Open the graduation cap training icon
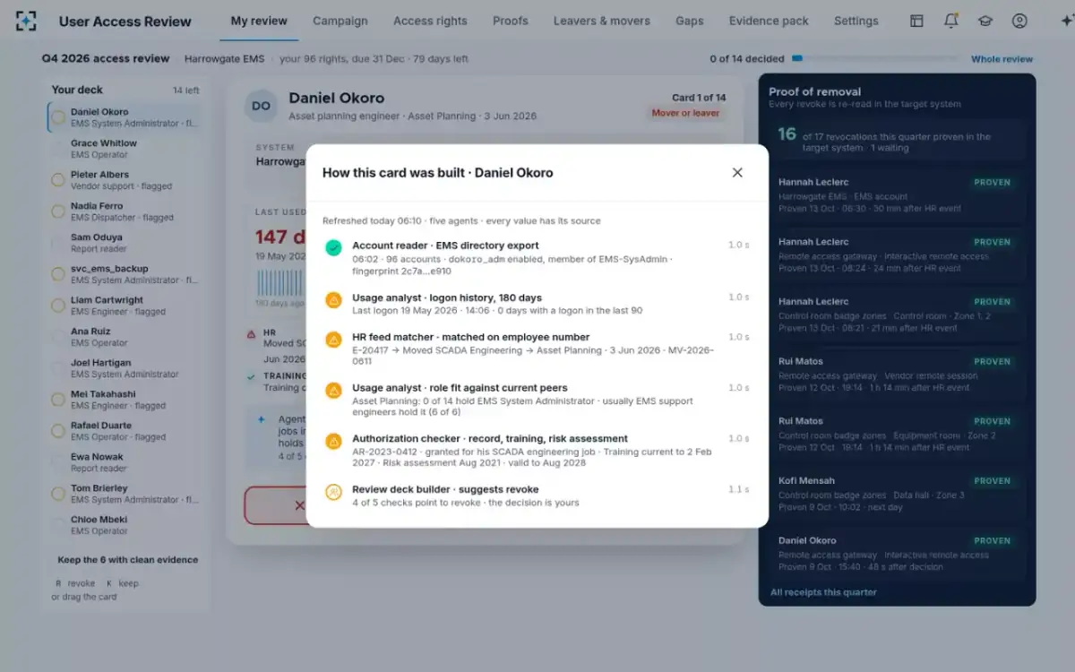1075x672 pixels. coord(985,21)
